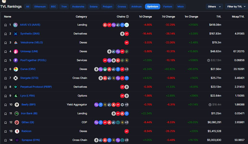Click the help icon beside PoolTogether TVL

coord(209,60)
